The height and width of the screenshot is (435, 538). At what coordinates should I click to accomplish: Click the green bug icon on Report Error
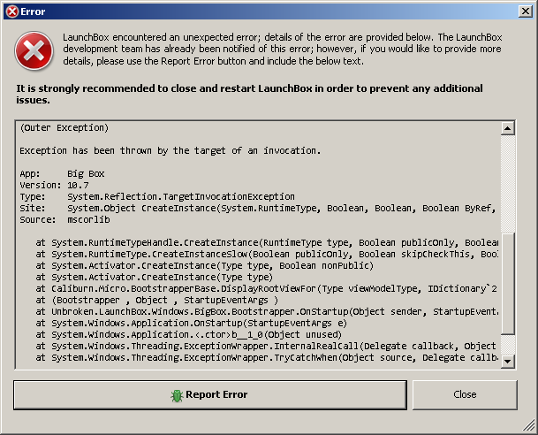(x=177, y=395)
